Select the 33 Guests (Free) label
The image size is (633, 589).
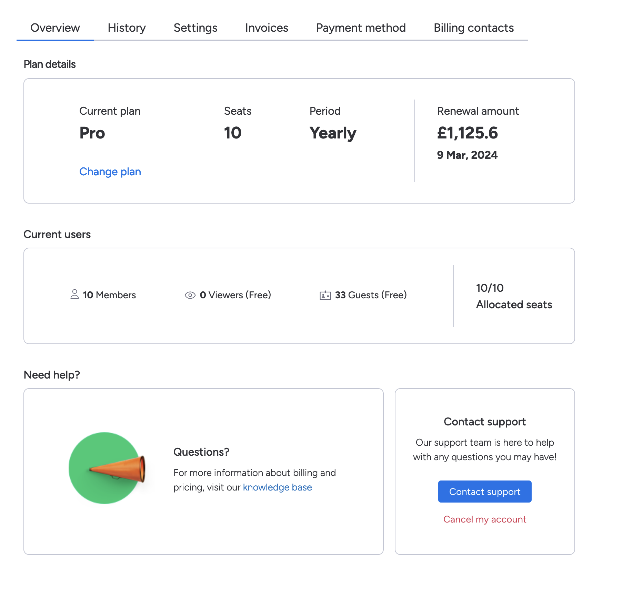371,295
